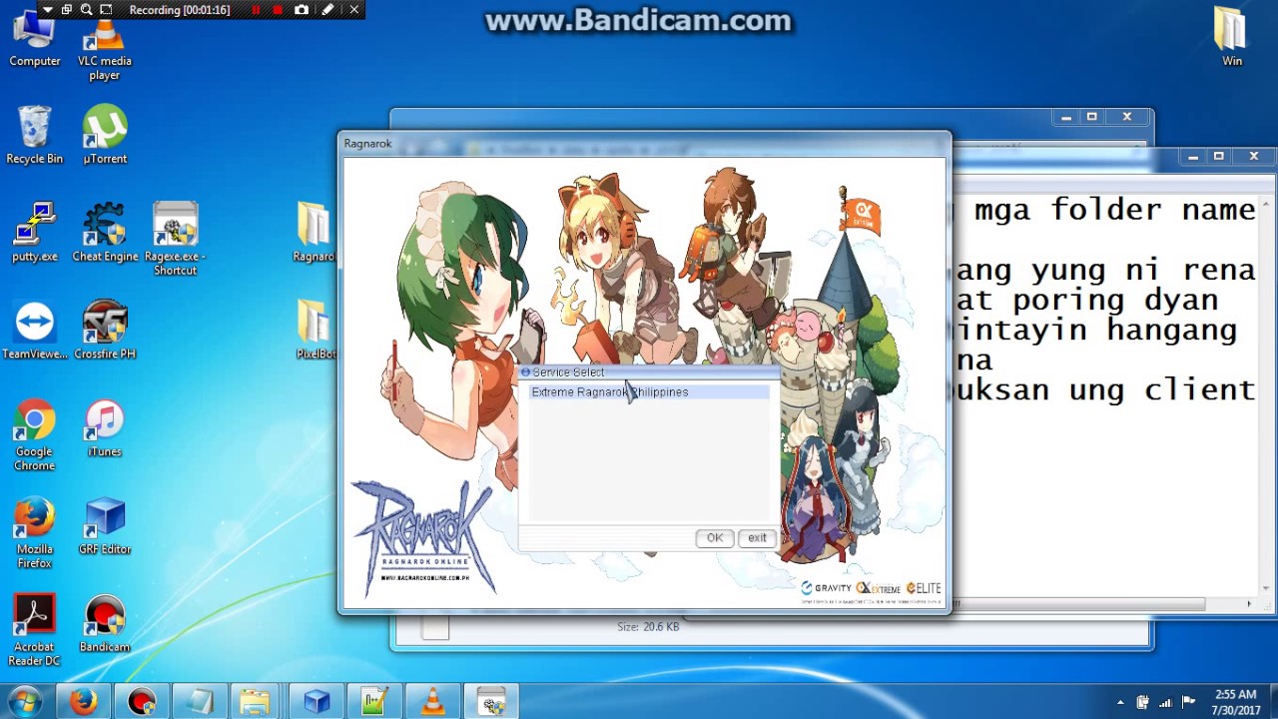This screenshot has width=1278, height=719.
Task: Click the Ragnarok window title bar
Action: [644, 144]
